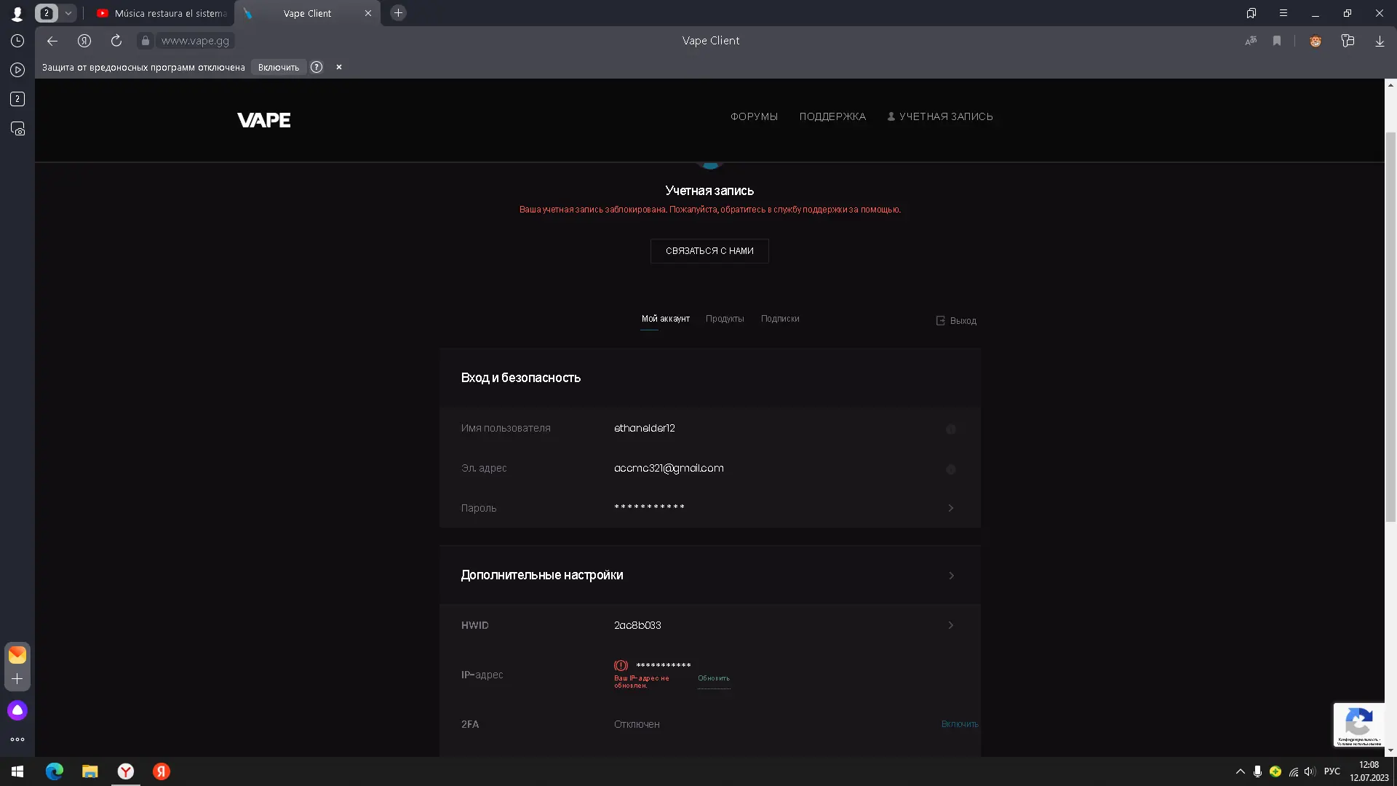
Task: Open new tab with plus button
Action: tap(398, 13)
